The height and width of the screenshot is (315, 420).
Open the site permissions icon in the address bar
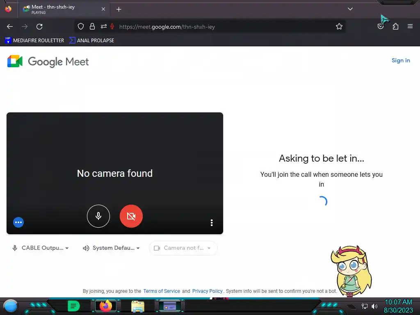[x=104, y=26]
